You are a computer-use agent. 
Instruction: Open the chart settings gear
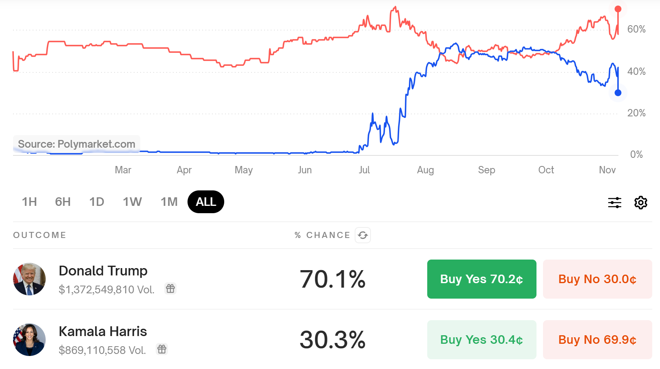640,202
